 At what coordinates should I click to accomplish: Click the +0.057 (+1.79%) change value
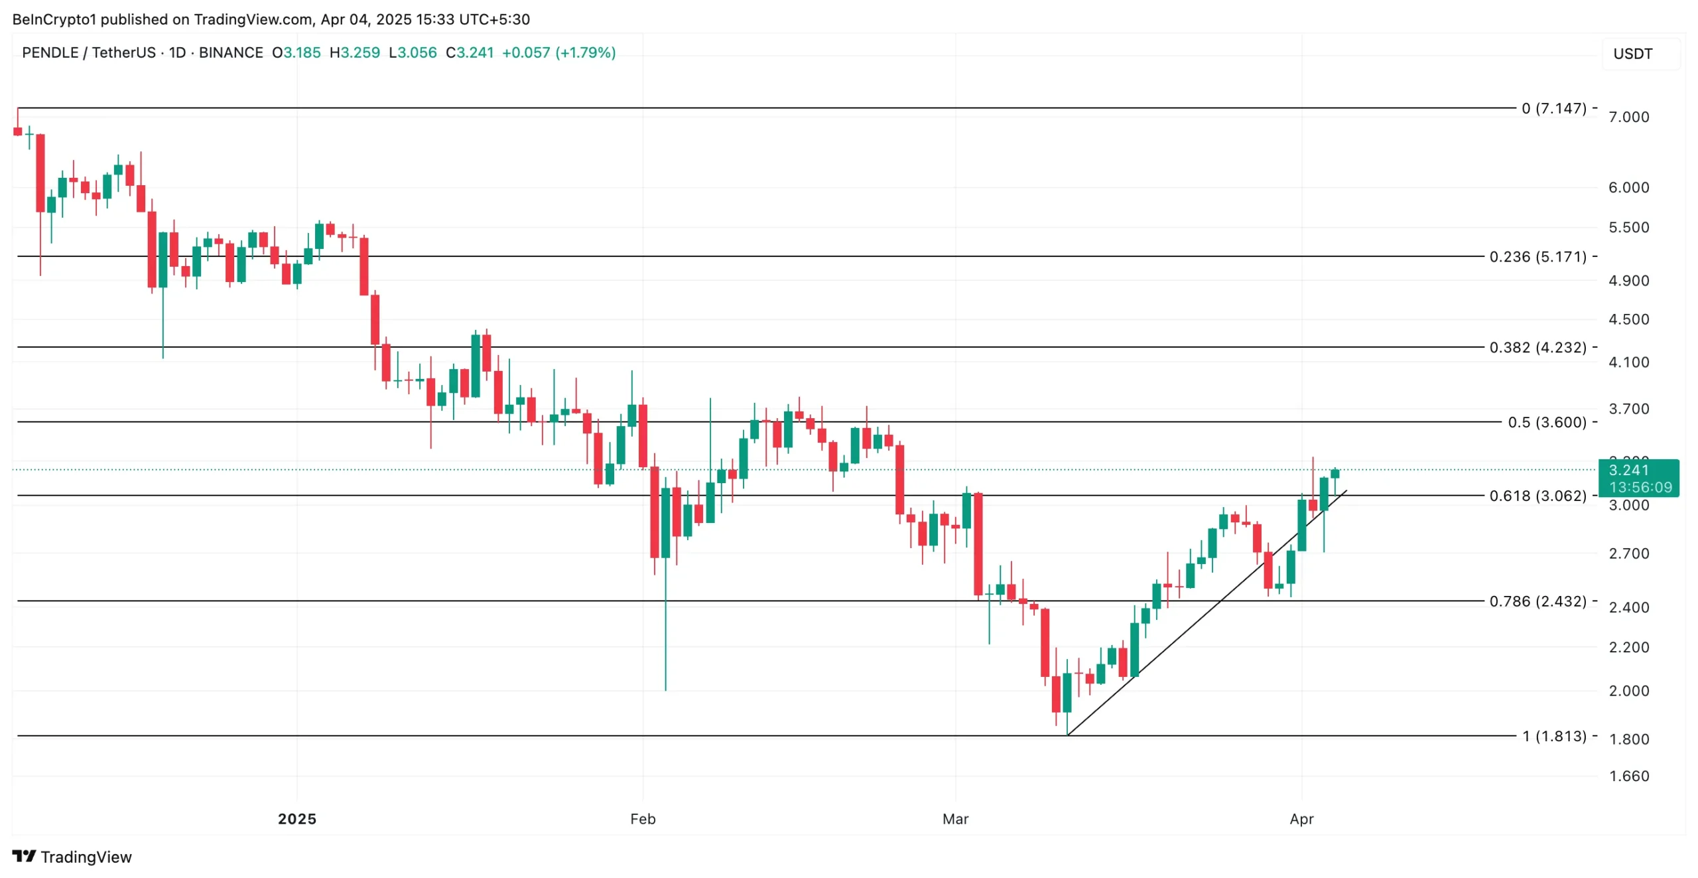click(558, 52)
